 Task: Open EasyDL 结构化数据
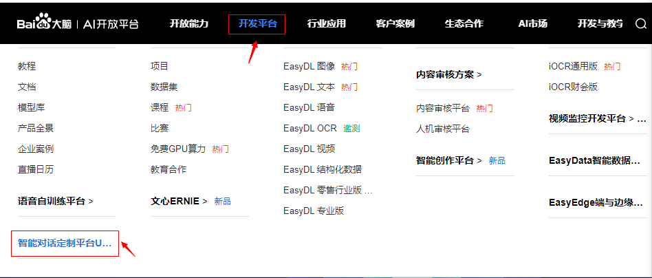pos(323,169)
